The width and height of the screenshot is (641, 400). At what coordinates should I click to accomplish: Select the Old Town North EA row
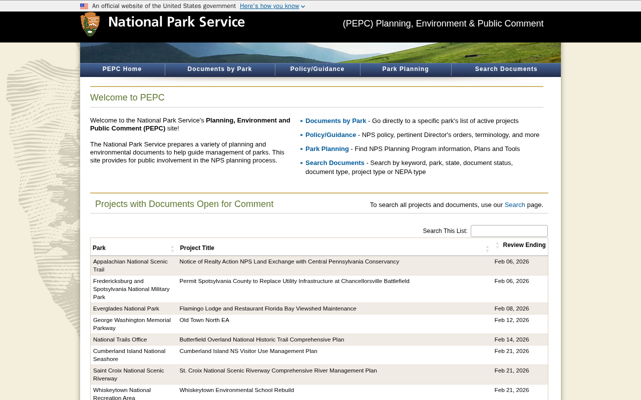pos(319,324)
